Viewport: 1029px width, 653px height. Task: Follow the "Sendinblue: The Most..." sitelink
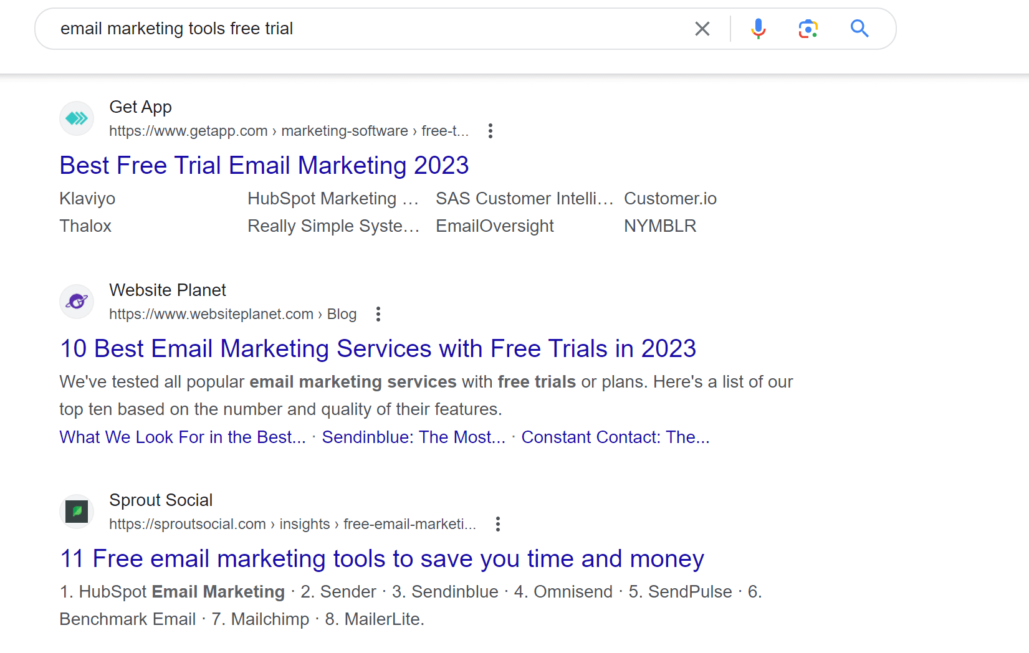tap(413, 437)
